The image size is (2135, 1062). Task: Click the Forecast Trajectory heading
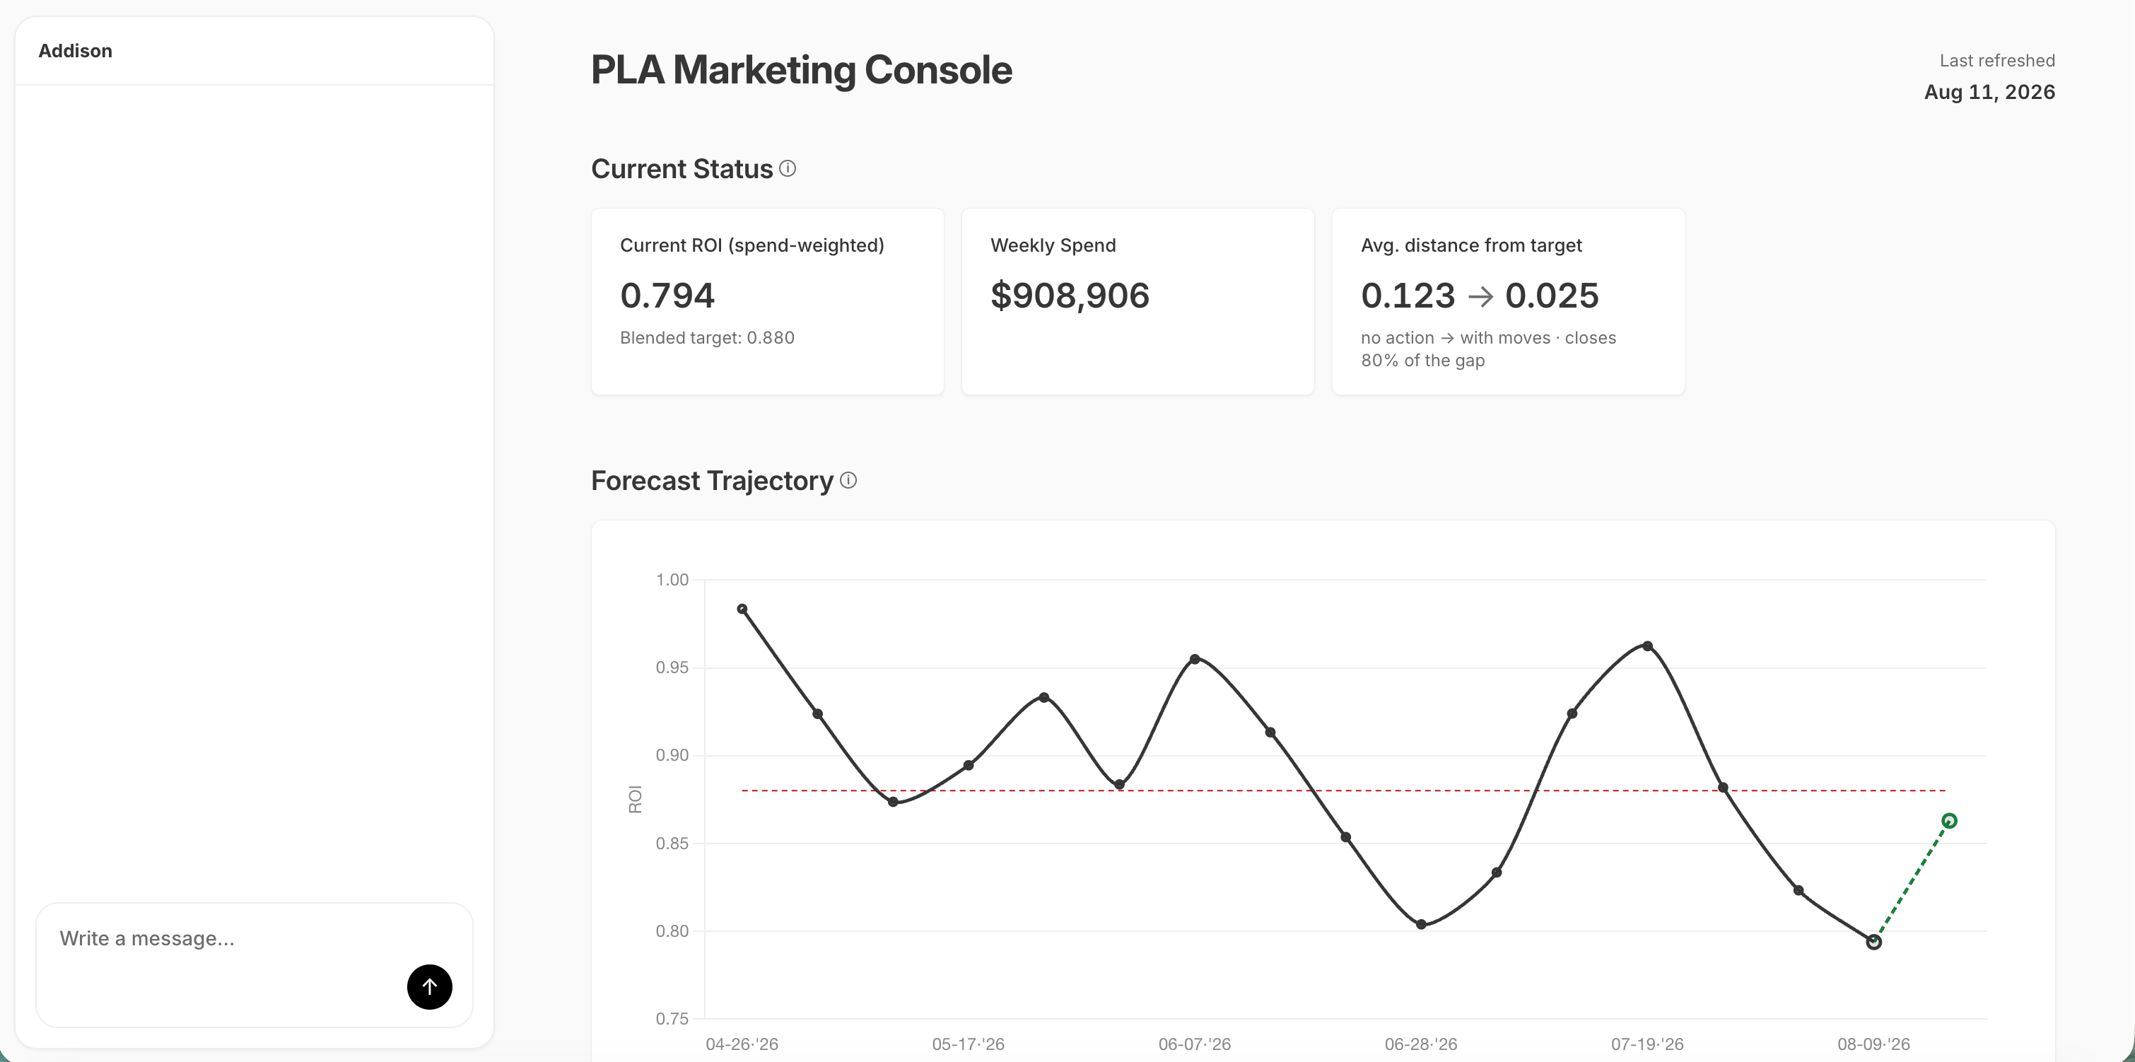click(712, 481)
